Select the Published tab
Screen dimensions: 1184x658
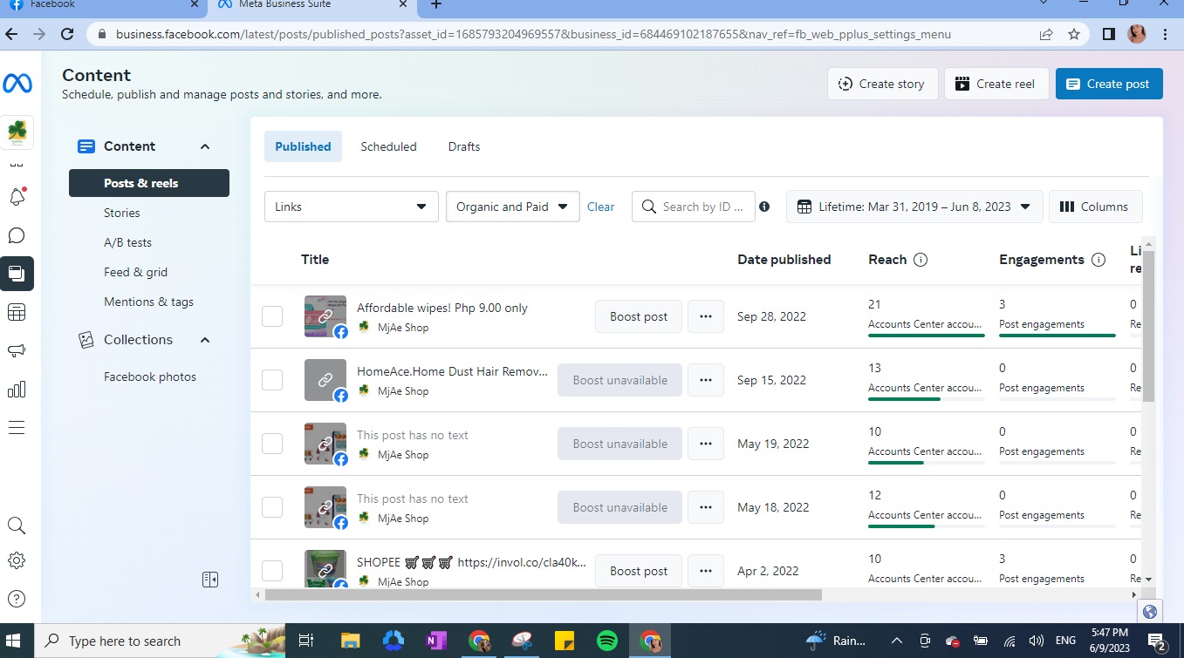[x=303, y=146]
